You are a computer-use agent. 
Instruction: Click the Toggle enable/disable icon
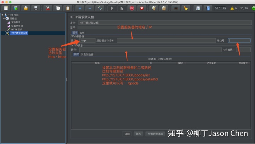click(x=100, y=8)
